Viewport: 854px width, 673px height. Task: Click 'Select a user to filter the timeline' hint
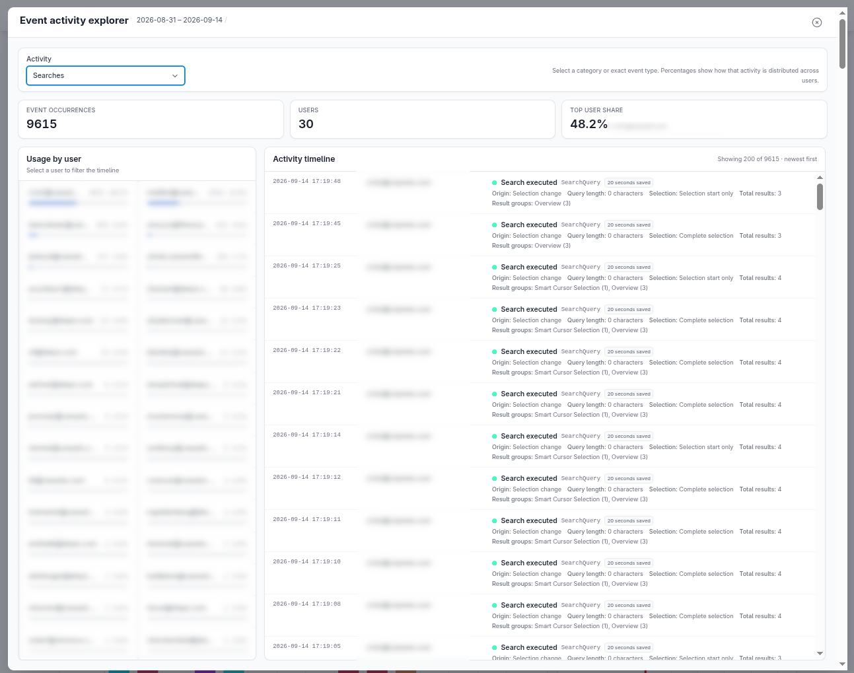(73, 170)
